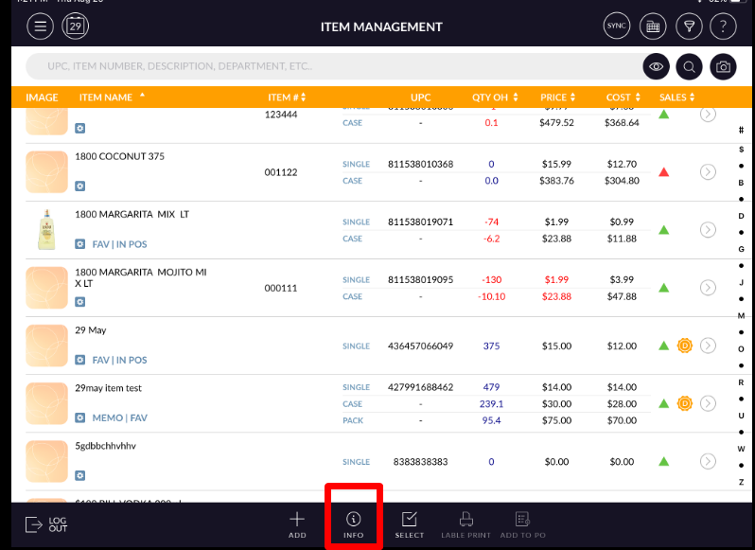Click the item search input field
Viewport: 755px width, 550px height.
pos(331,67)
